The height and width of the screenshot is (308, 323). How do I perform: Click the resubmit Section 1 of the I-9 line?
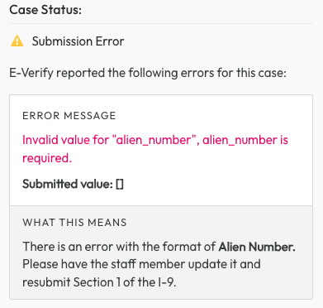[99, 282]
